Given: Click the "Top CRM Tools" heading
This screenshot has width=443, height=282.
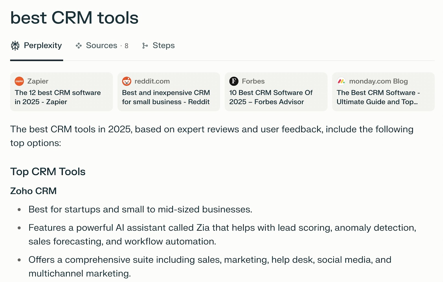Looking at the screenshot, I should pos(48,172).
